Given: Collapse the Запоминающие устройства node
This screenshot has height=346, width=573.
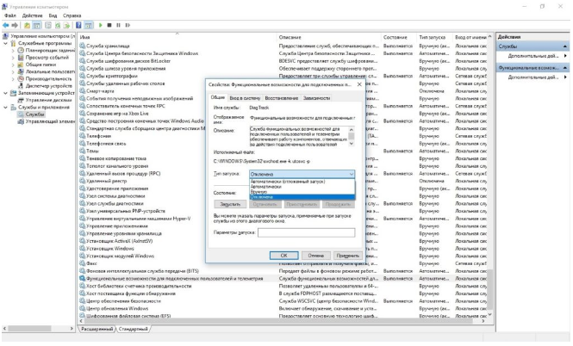Looking at the screenshot, I should point(5,93).
